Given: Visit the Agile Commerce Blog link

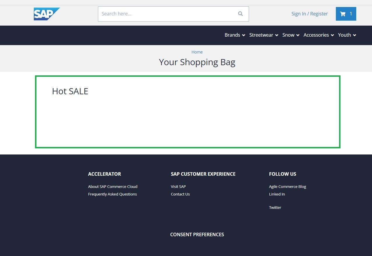Looking at the screenshot, I should (287, 186).
